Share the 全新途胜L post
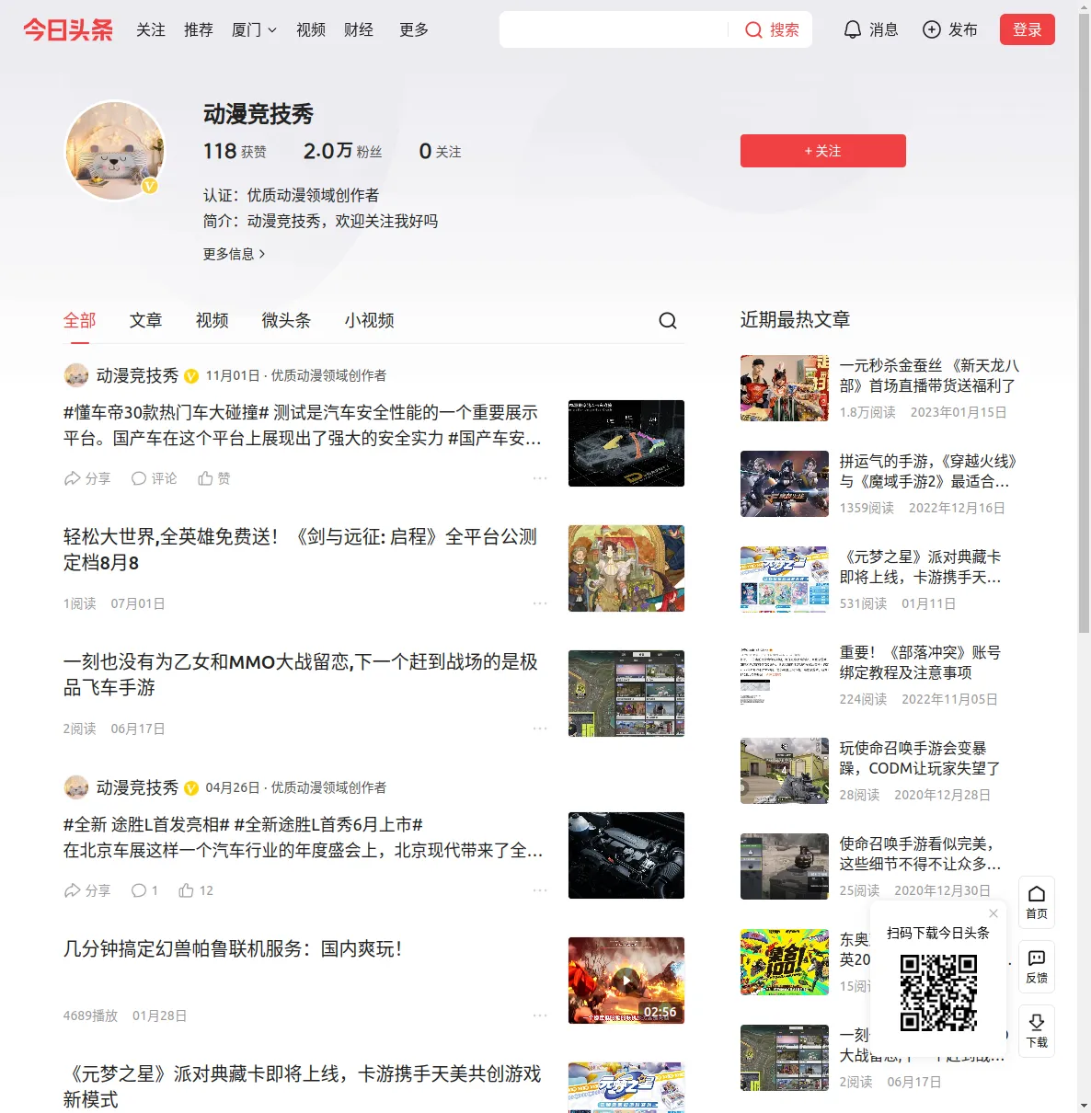The image size is (1091, 1113). (x=87, y=890)
